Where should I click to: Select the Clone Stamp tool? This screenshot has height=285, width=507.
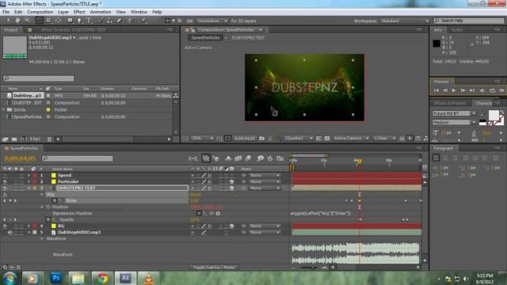pyautogui.click(x=109, y=21)
